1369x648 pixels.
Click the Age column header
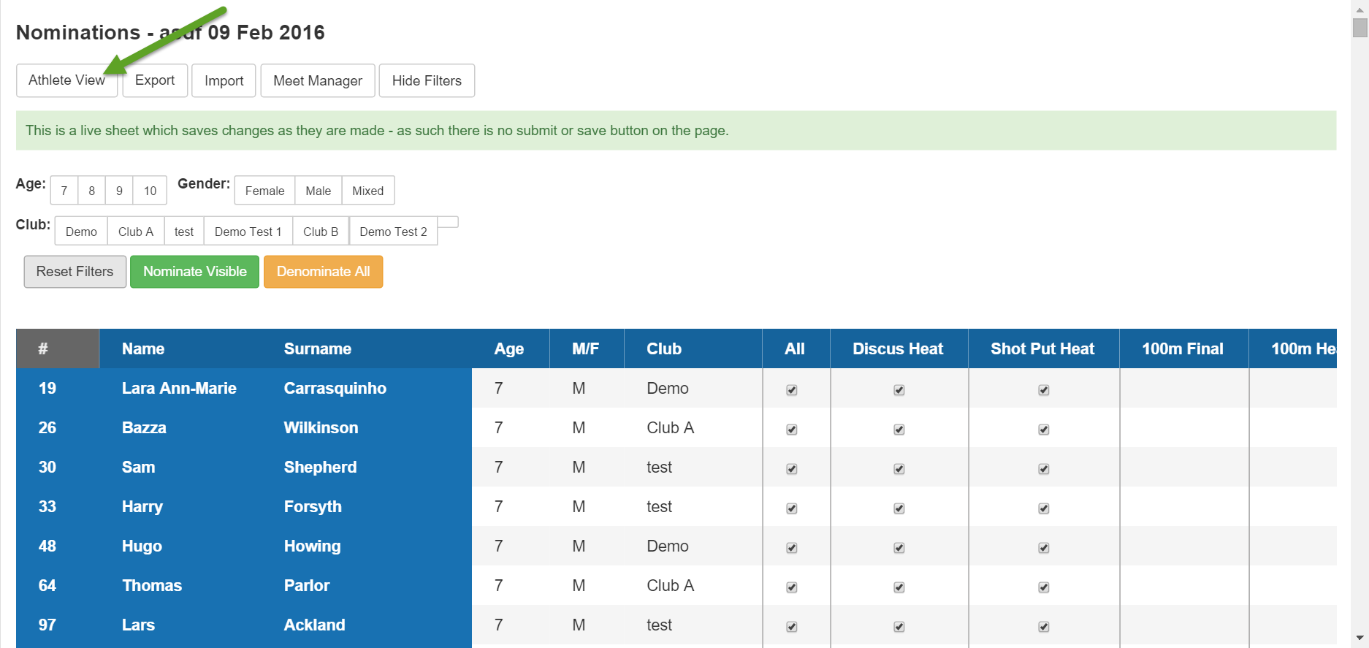509,349
